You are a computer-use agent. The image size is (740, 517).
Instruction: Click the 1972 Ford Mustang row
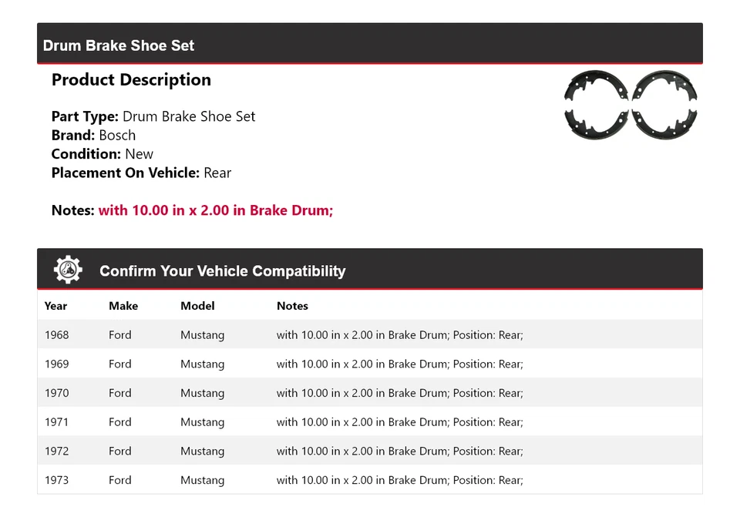370,452
